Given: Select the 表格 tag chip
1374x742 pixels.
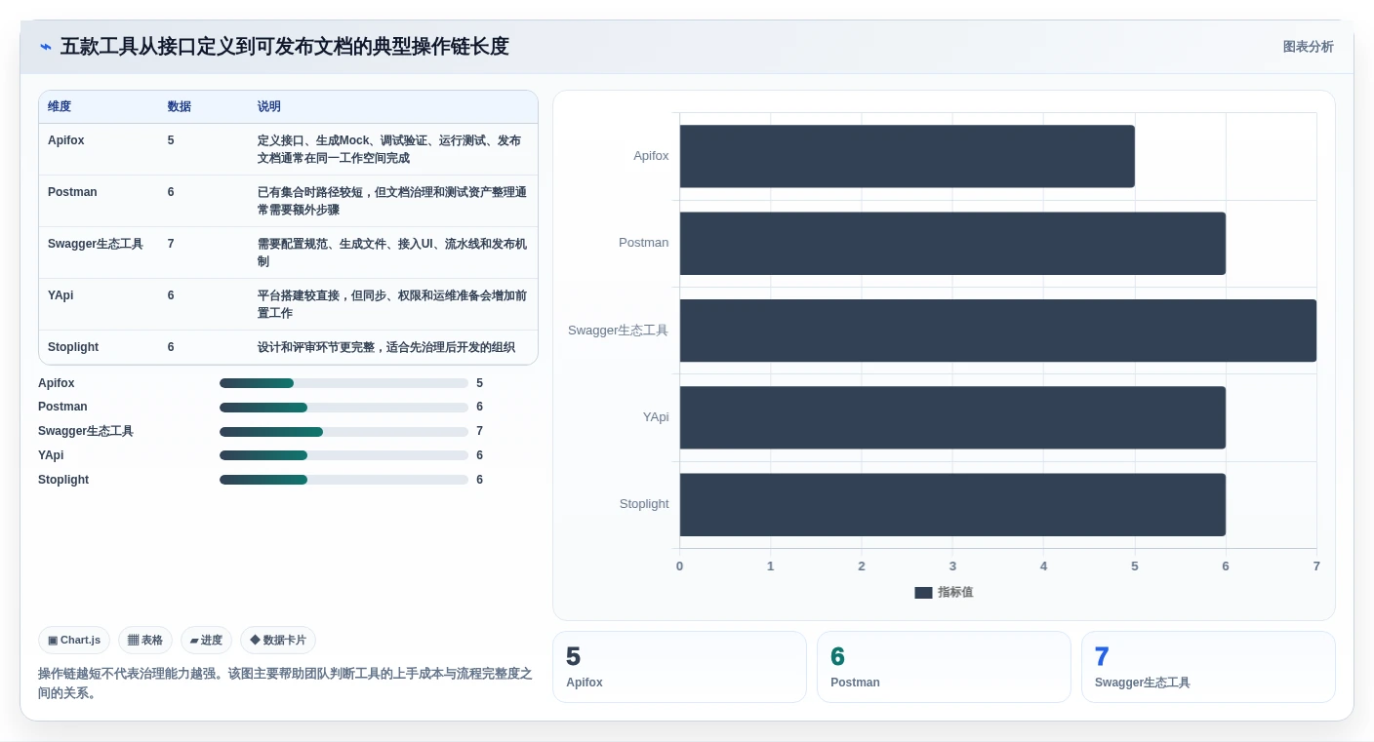Looking at the screenshot, I should point(145,641).
